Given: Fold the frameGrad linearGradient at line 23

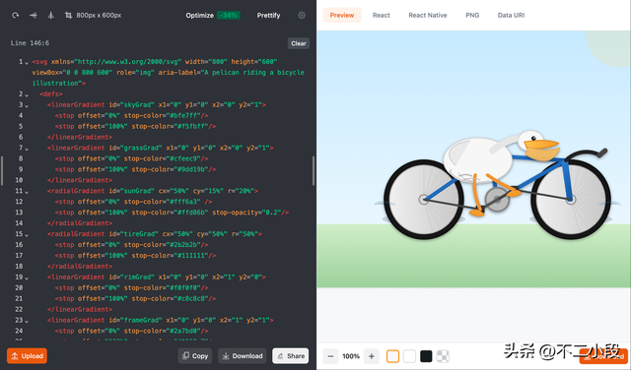Looking at the screenshot, I should 27,321.
